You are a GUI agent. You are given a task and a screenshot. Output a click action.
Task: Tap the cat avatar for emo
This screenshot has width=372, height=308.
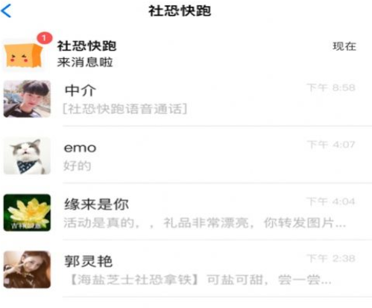(x=27, y=156)
